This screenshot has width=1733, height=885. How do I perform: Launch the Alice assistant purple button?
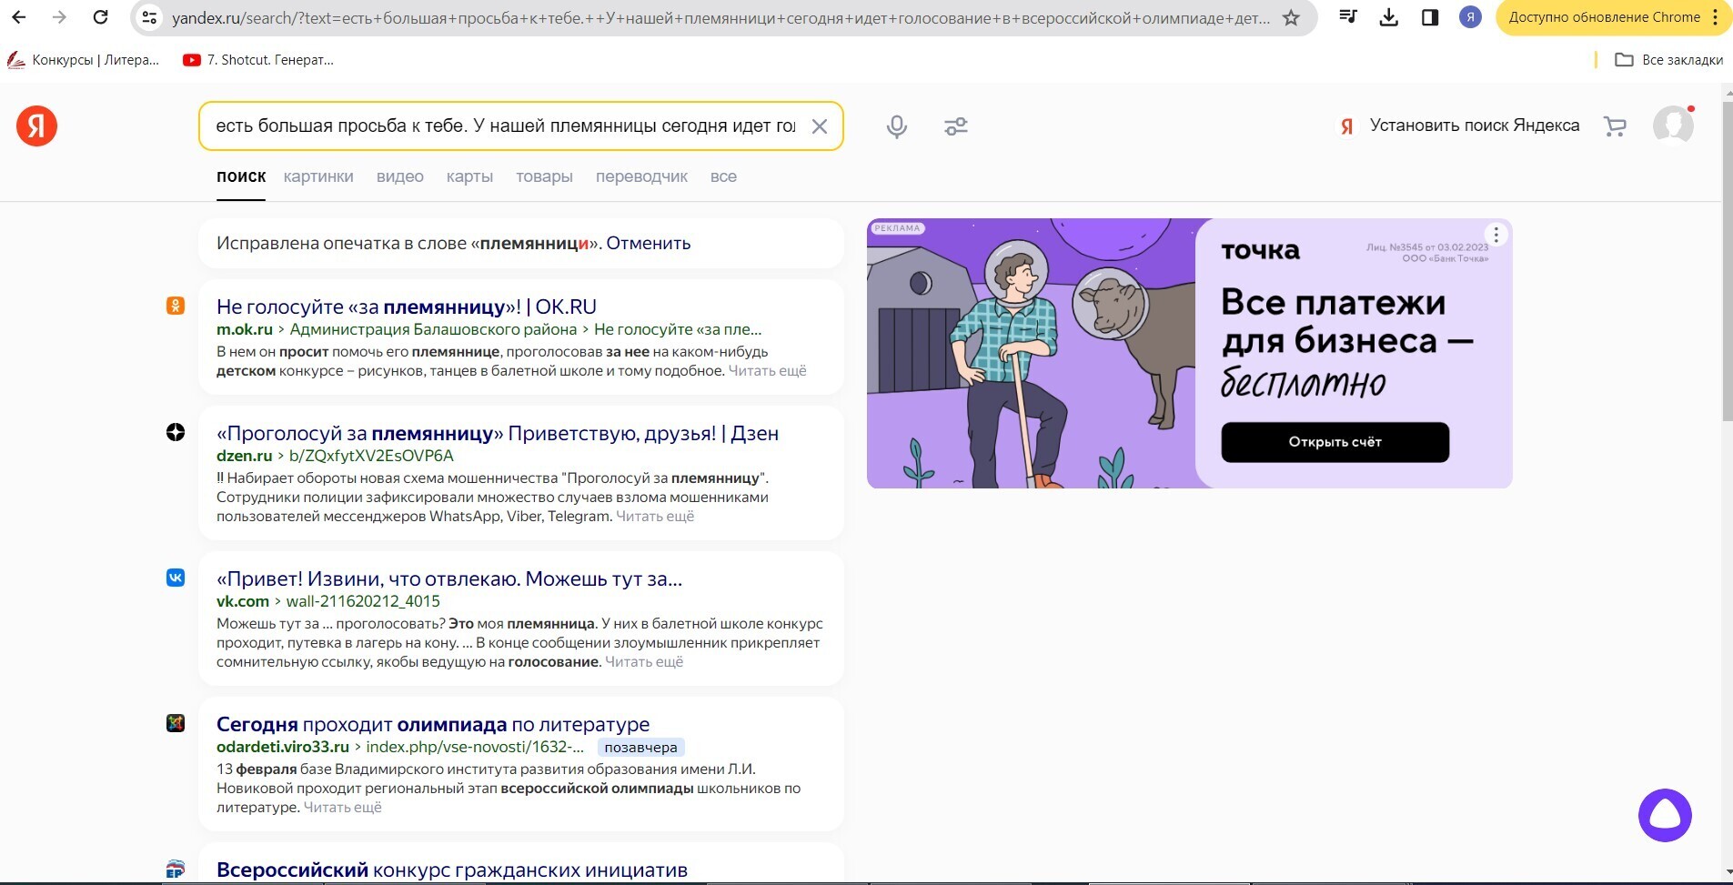click(x=1664, y=815)
